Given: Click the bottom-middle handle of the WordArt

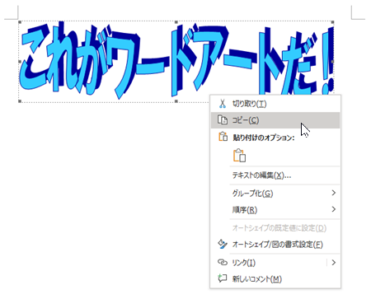Looking at the screenshot, I should click(x=176, y=101).
